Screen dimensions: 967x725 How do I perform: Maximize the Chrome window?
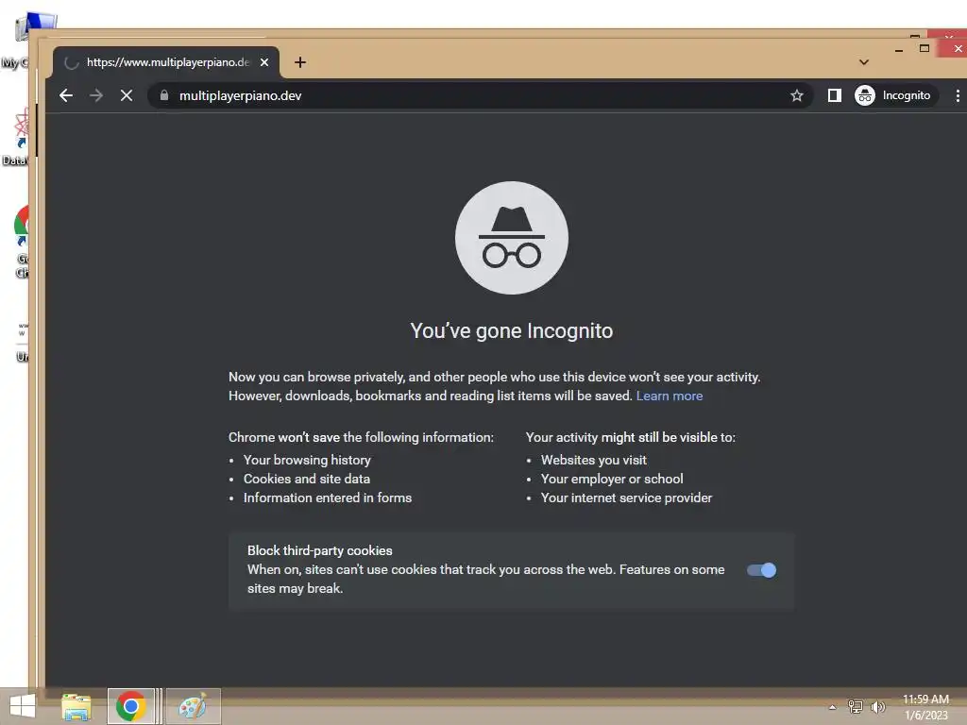pos(925,48)
